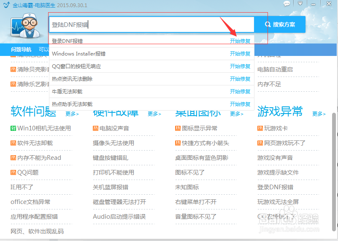Click the hot badge beside 快捷方式有小箭头
The height and width of the screenshot is (241, 338).
point(178,143)
